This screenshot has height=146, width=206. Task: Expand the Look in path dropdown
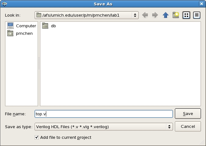(86, 15)
